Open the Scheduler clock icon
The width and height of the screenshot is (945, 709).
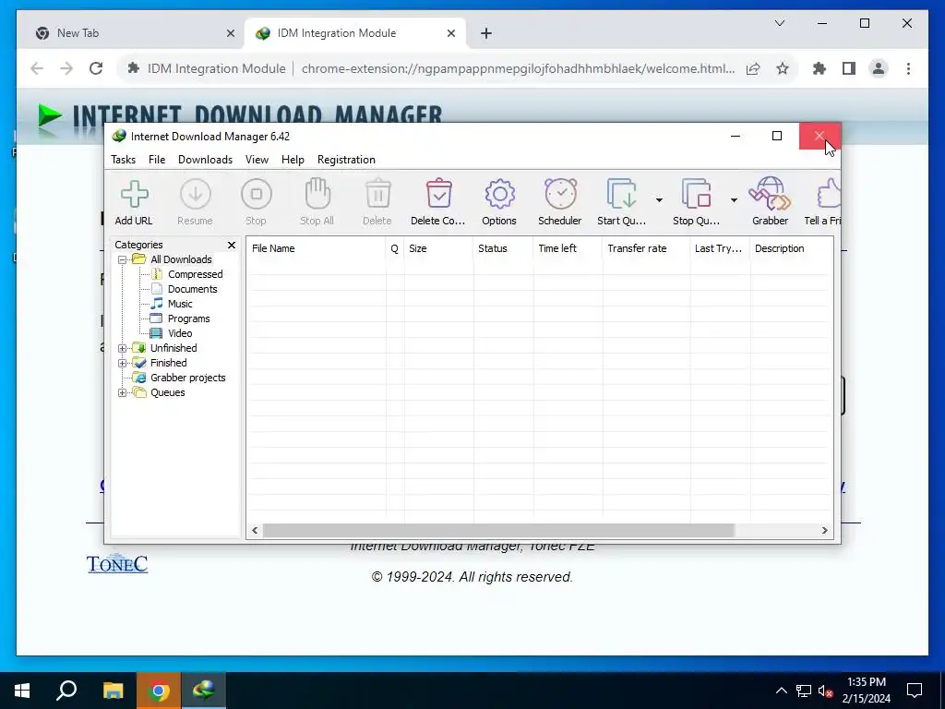point(560,194)
